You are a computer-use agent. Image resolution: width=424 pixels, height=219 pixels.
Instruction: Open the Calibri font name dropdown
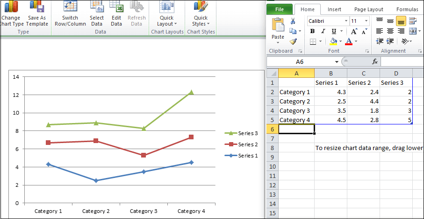(346, 21)
